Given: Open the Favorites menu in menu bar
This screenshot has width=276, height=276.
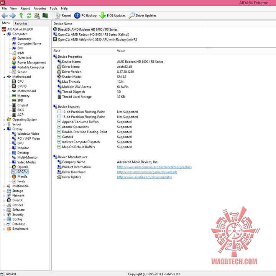Looking at the screenshot, I should click(x=39, y=8).
